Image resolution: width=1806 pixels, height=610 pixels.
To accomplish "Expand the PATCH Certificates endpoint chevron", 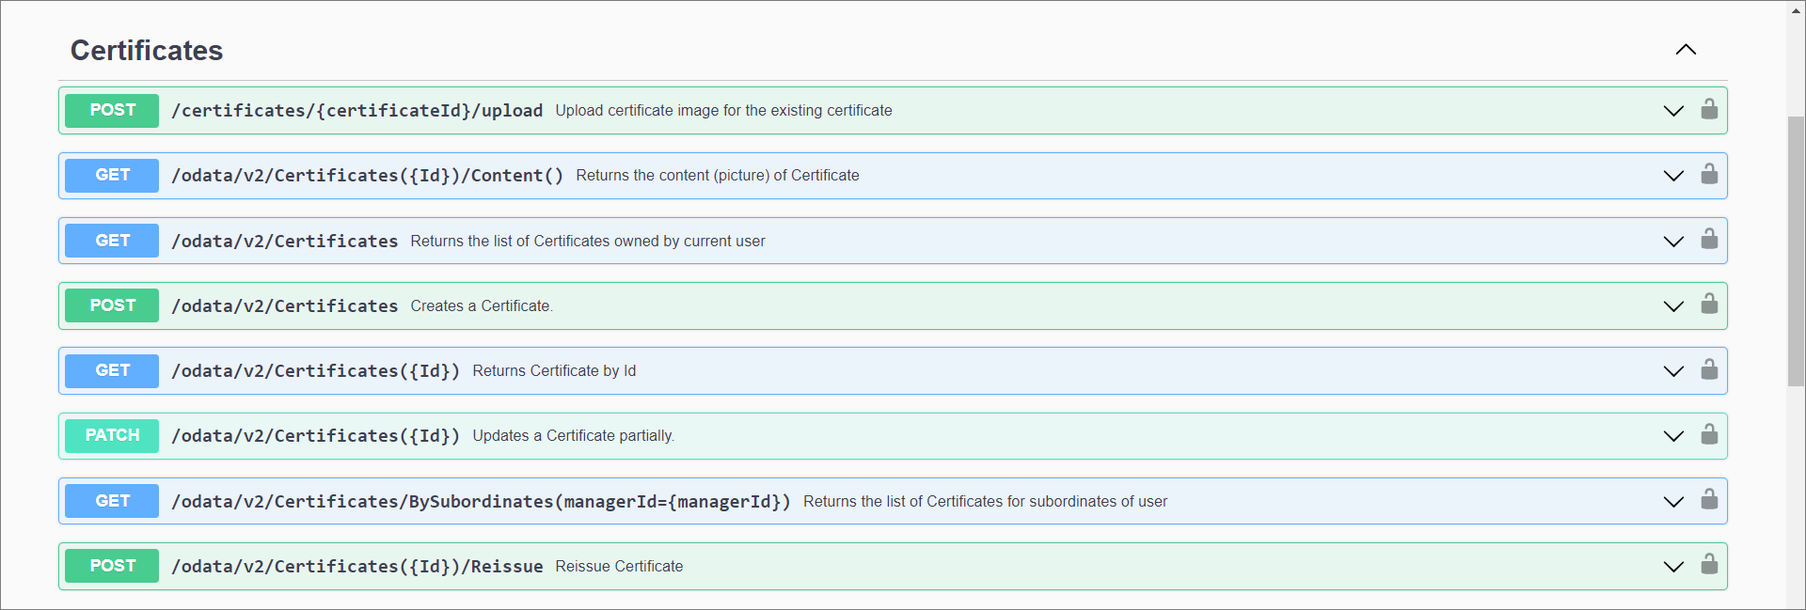I will [1672, 436].
